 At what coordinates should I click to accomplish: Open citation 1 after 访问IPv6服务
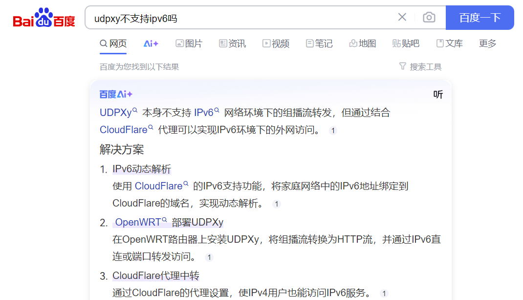point(384,294)
